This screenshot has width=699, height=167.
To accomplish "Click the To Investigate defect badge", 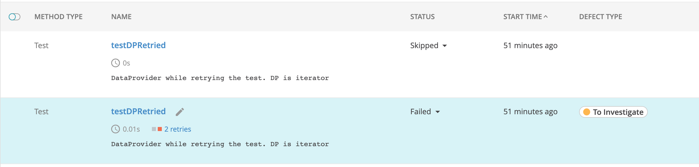I will 613,112.
